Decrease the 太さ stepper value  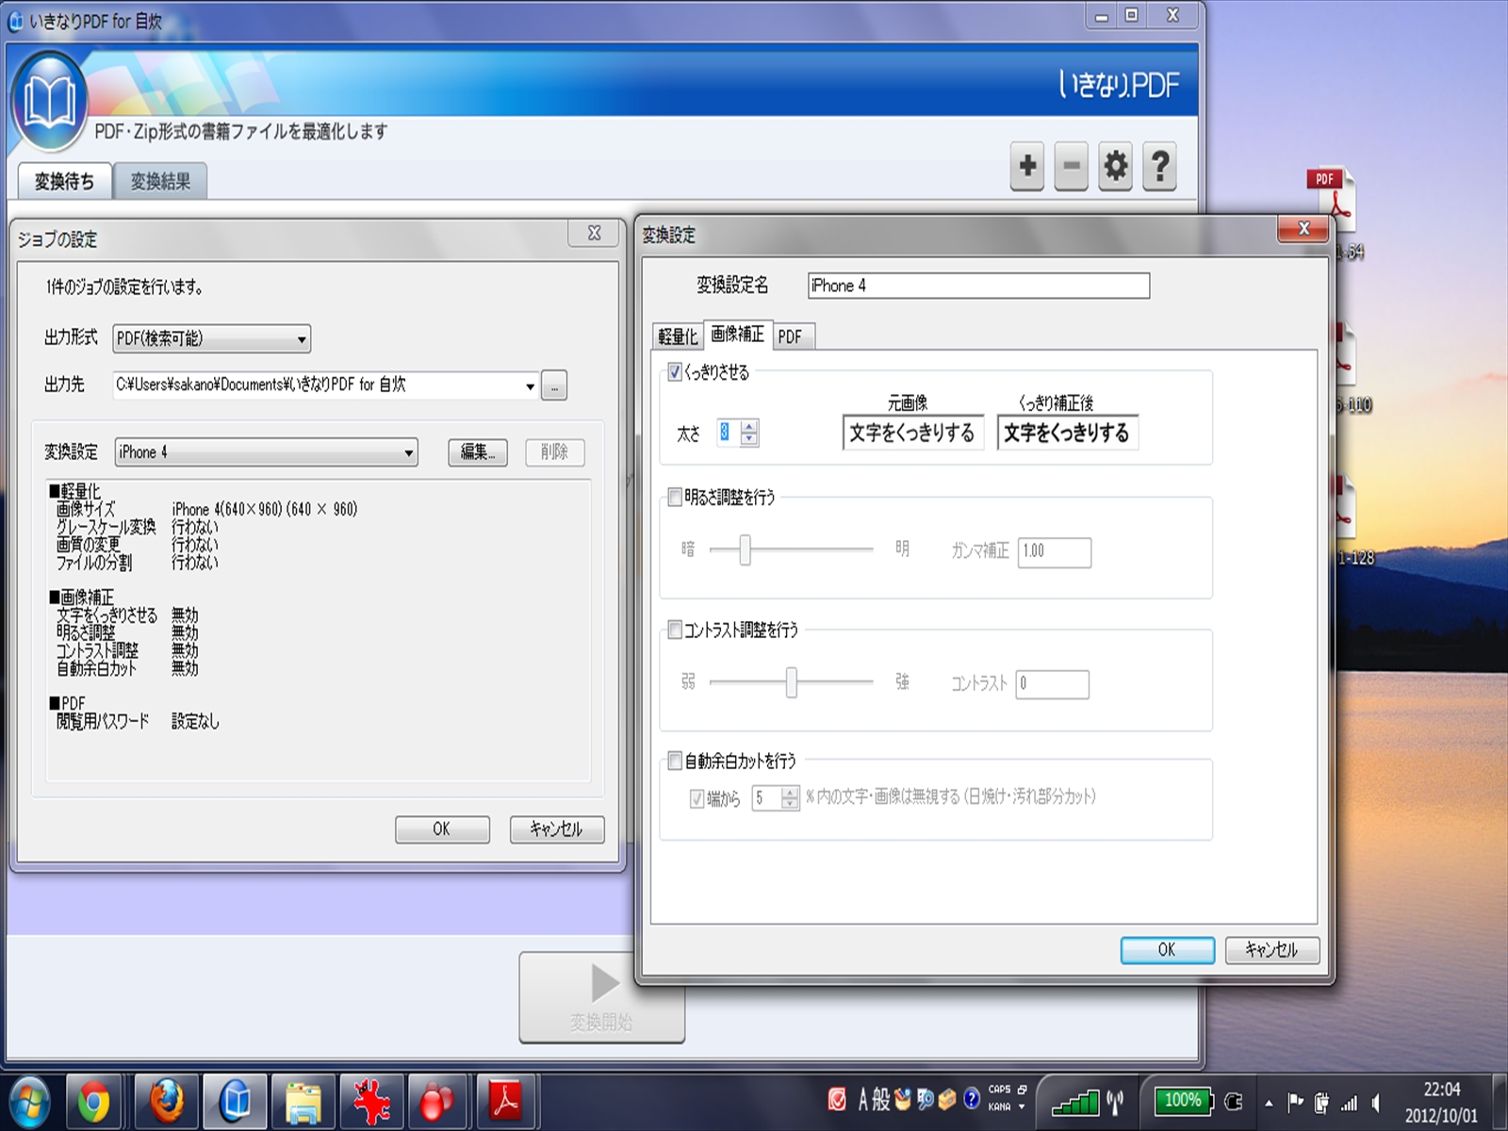click(749, 439)
